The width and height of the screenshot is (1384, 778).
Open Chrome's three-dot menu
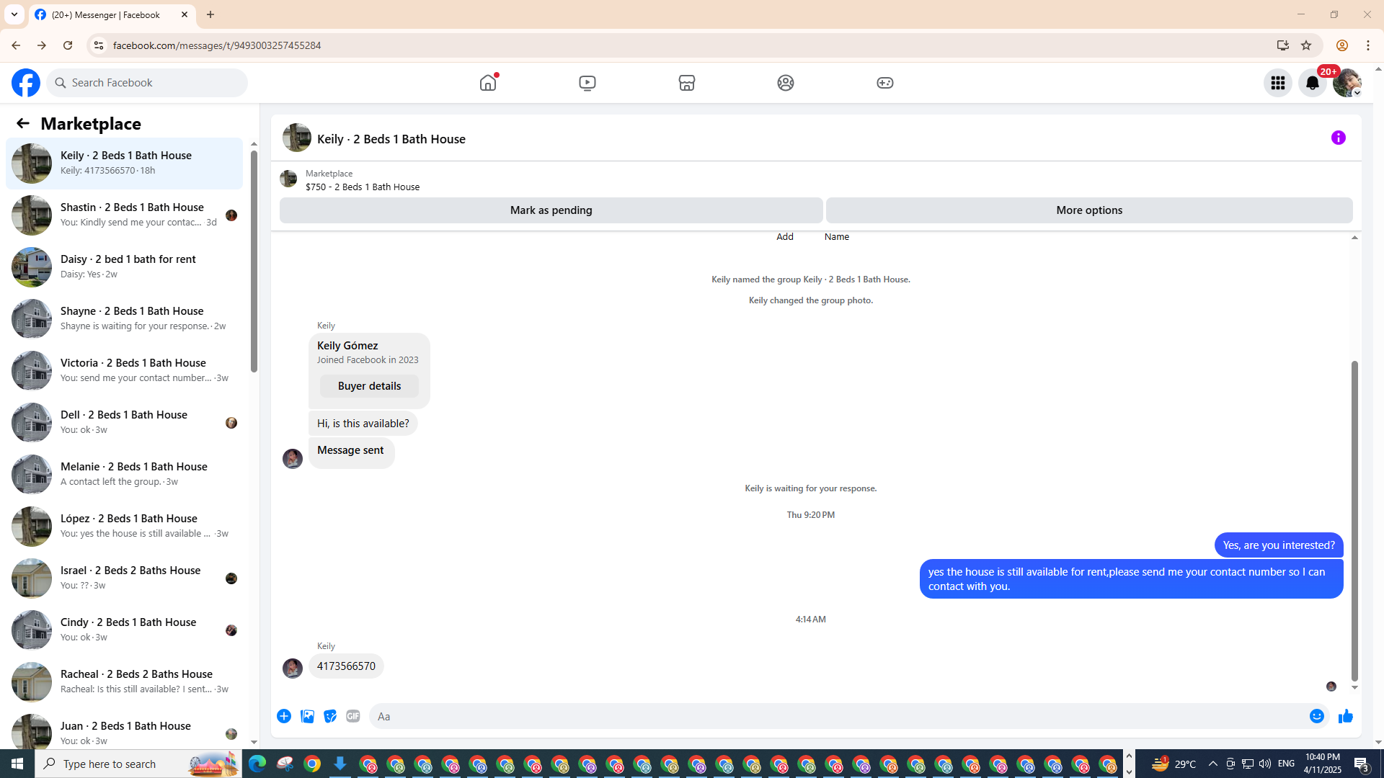tap(1368, 45)
